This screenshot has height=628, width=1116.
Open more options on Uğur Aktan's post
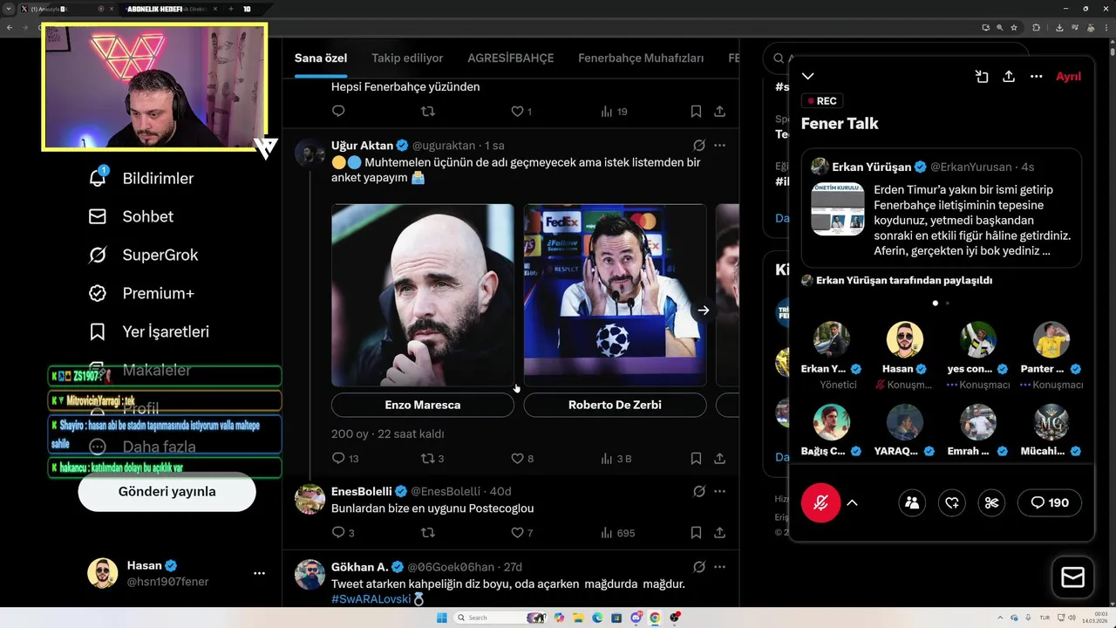[719, 146]
